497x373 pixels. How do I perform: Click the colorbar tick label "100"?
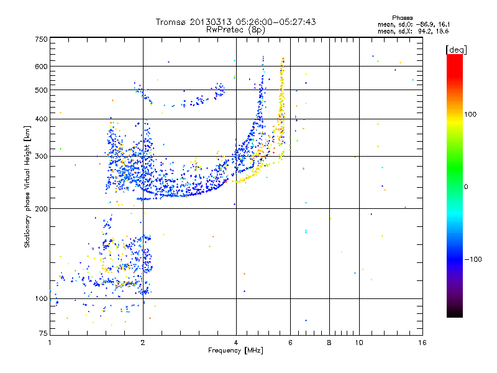click(470, 114)
